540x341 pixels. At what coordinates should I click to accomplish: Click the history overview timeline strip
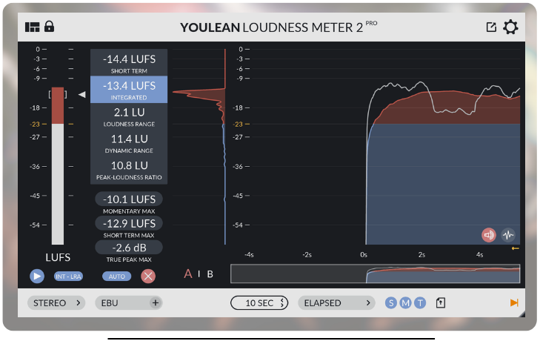tap(375, 274)
